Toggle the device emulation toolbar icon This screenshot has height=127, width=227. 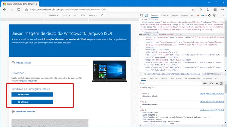point(146,15)
